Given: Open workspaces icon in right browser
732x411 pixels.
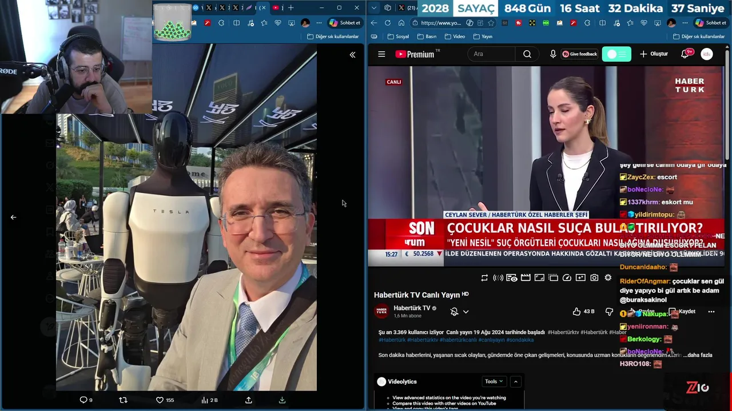Looking at the screenshot, I should pyautogui.click(x=388, y=7).
